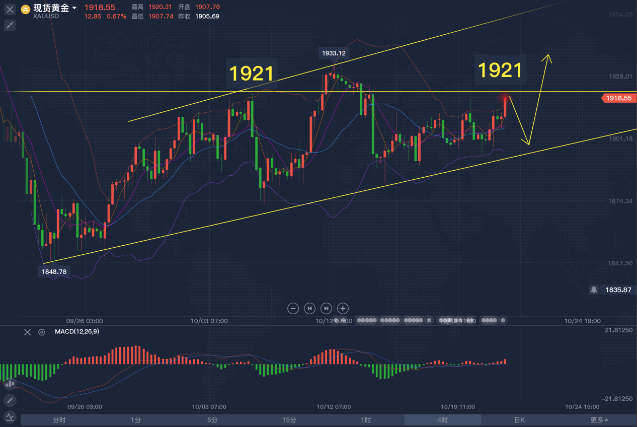
Task: Click the gold bar symbol icon
Action: [25, 10]
